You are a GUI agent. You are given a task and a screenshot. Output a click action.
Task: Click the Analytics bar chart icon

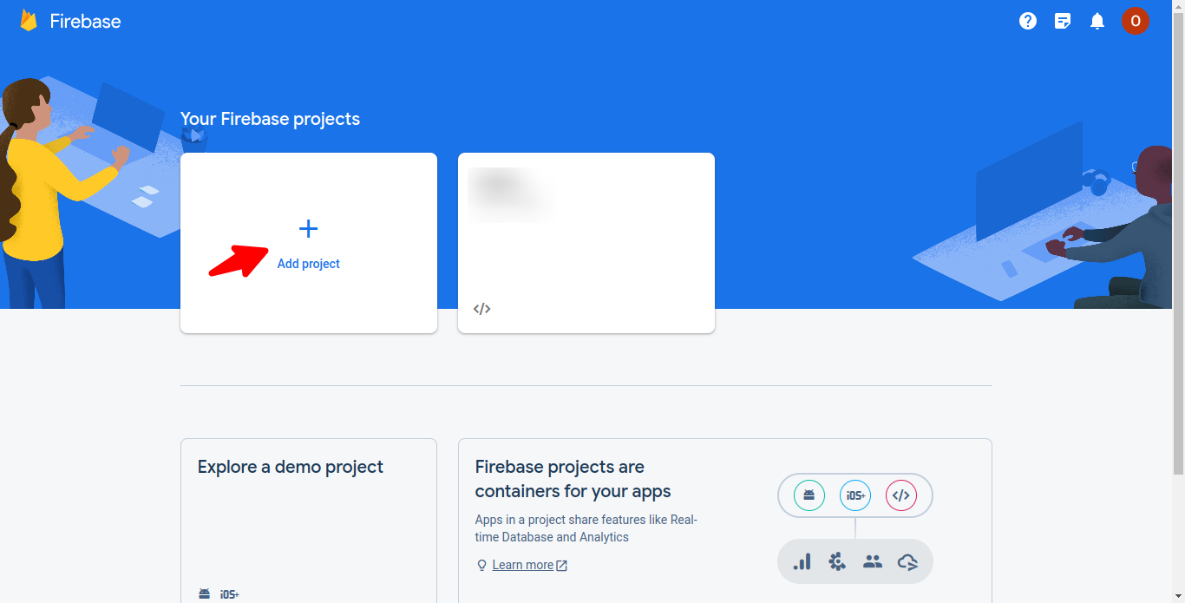coord(802,561)
